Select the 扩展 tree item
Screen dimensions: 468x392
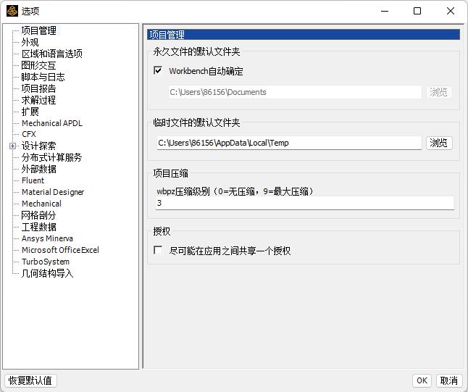point(30,112)
